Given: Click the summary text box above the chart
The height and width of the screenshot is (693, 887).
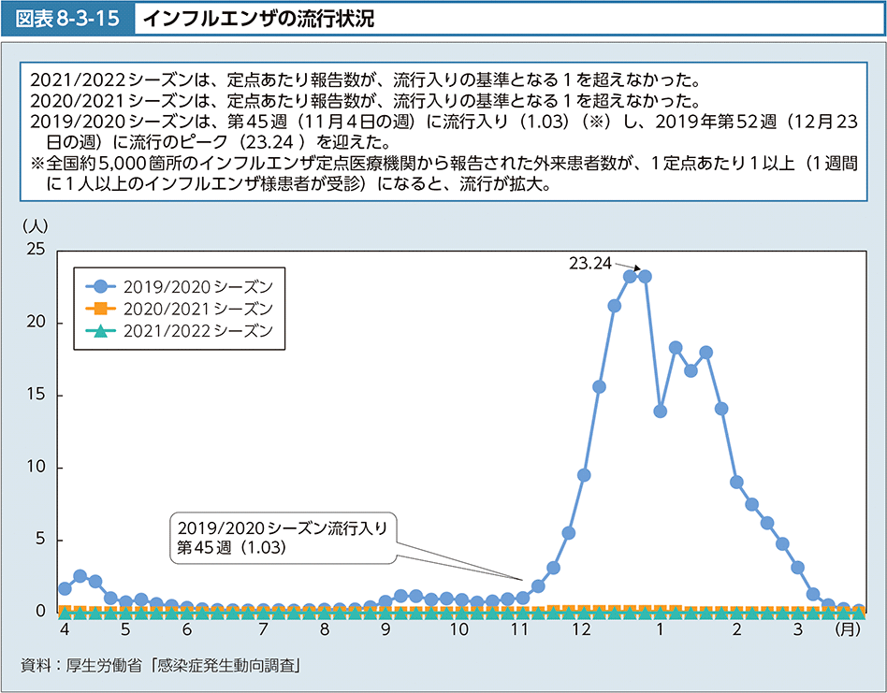Looking at the screenshot, I should pos(443,130).
